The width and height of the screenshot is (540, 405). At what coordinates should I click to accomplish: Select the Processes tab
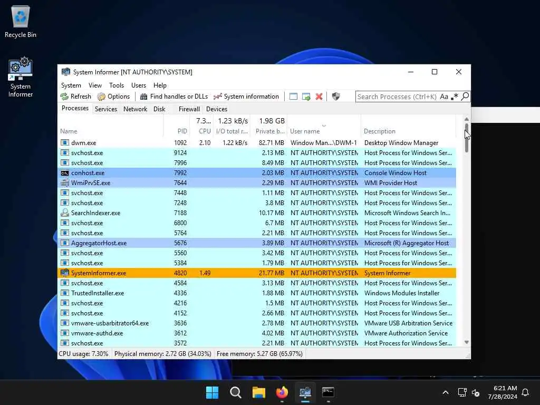[75, 108]
